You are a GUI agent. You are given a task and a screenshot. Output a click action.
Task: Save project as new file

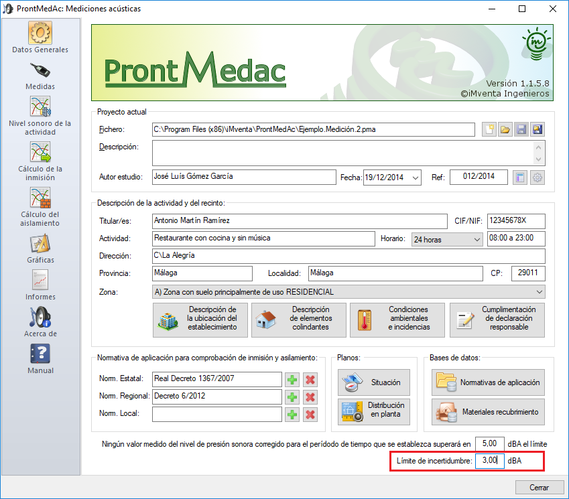tap(538, 129)
